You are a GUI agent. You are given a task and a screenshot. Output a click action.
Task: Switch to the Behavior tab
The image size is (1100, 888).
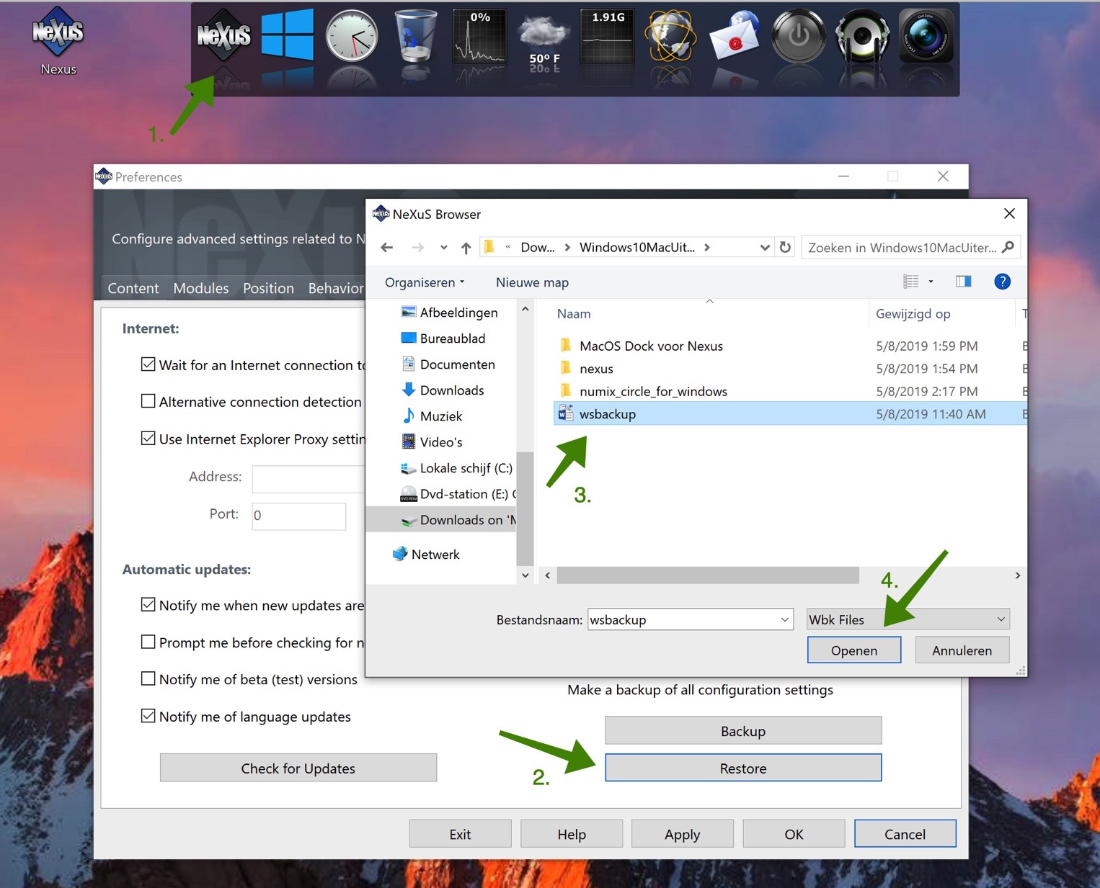click(x=336, y=288)
